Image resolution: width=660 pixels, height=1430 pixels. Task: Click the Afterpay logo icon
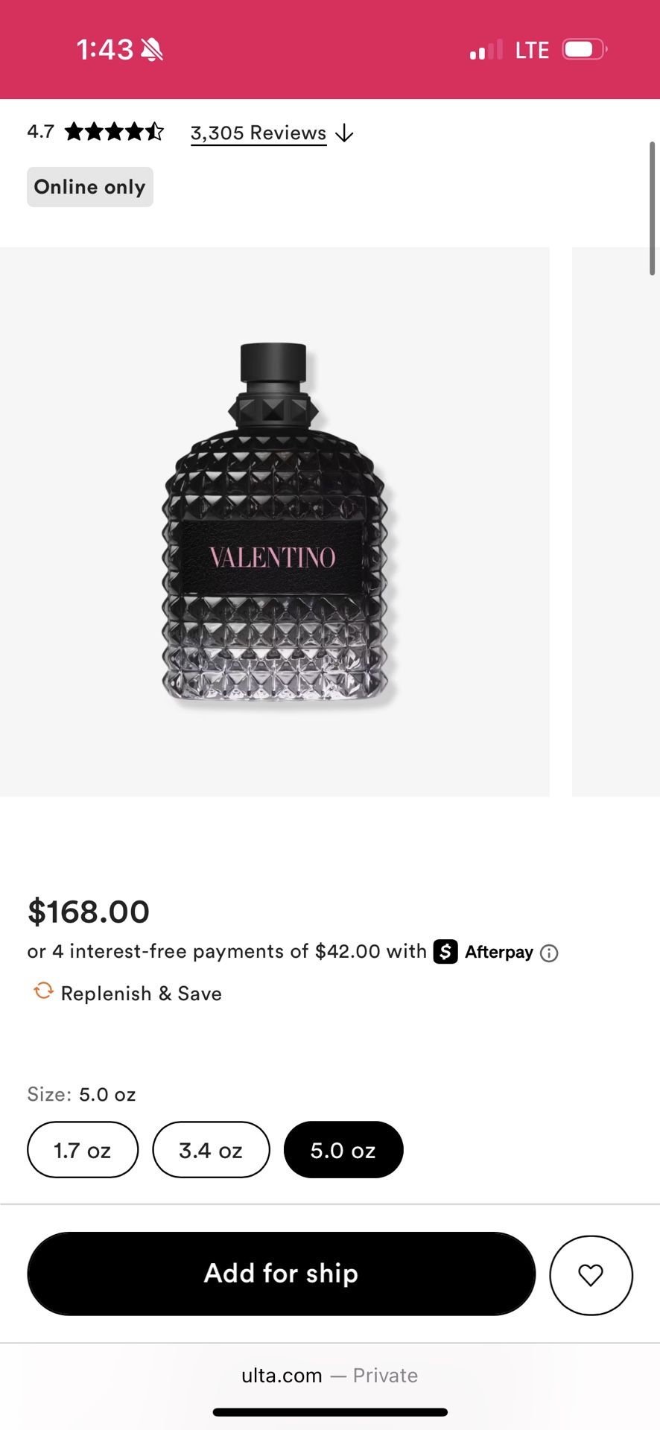[446, 951]
